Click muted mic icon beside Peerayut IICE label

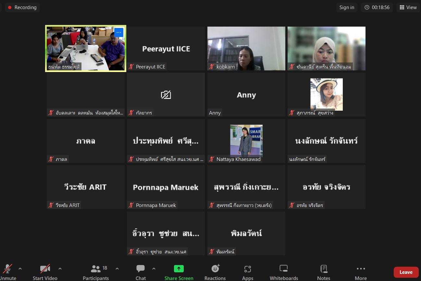click(x=131, y=67)
